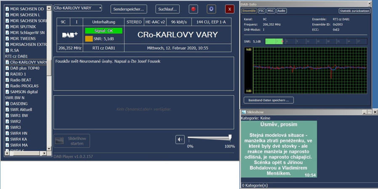Click station list scroll-down arrow
Viewport: 378px width, 189px height.
tap(49, 149)
